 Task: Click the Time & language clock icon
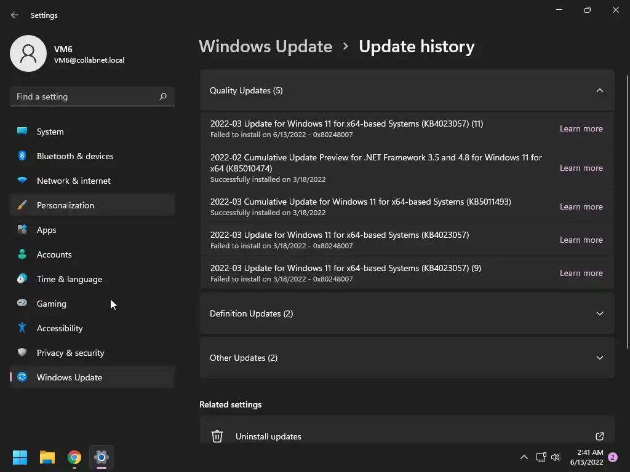point(22,278)
